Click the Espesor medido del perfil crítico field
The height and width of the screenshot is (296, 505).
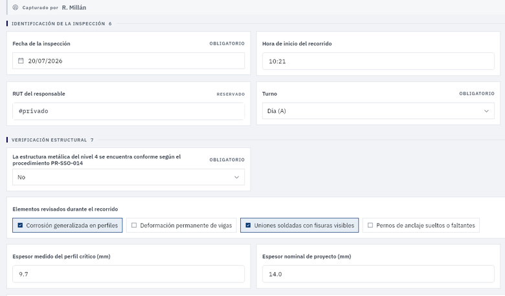128,274
